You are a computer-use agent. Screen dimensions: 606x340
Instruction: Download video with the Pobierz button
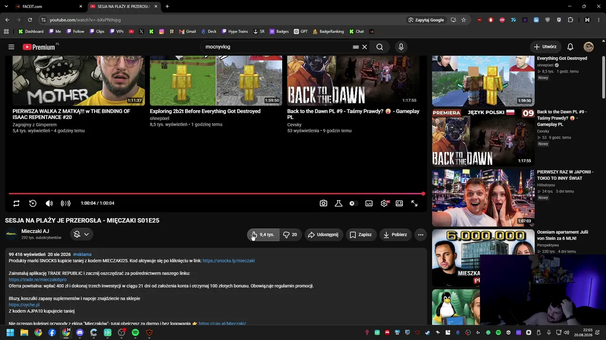click(x=395, y=235)
